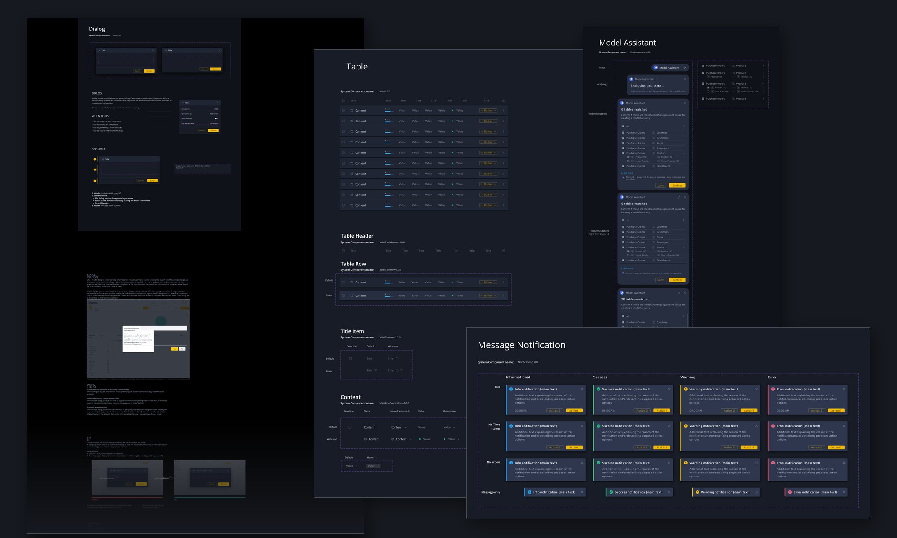Select Stock Produ... radio in Recommendations card
897x538 pixels.
[628, 161]
